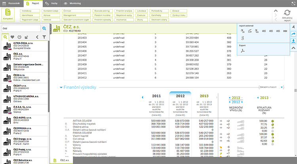This screenshot has width=297, height=164.
Task: Select ISTER-ČEZA, s.r.o. in results
Action: click(25, 46)
